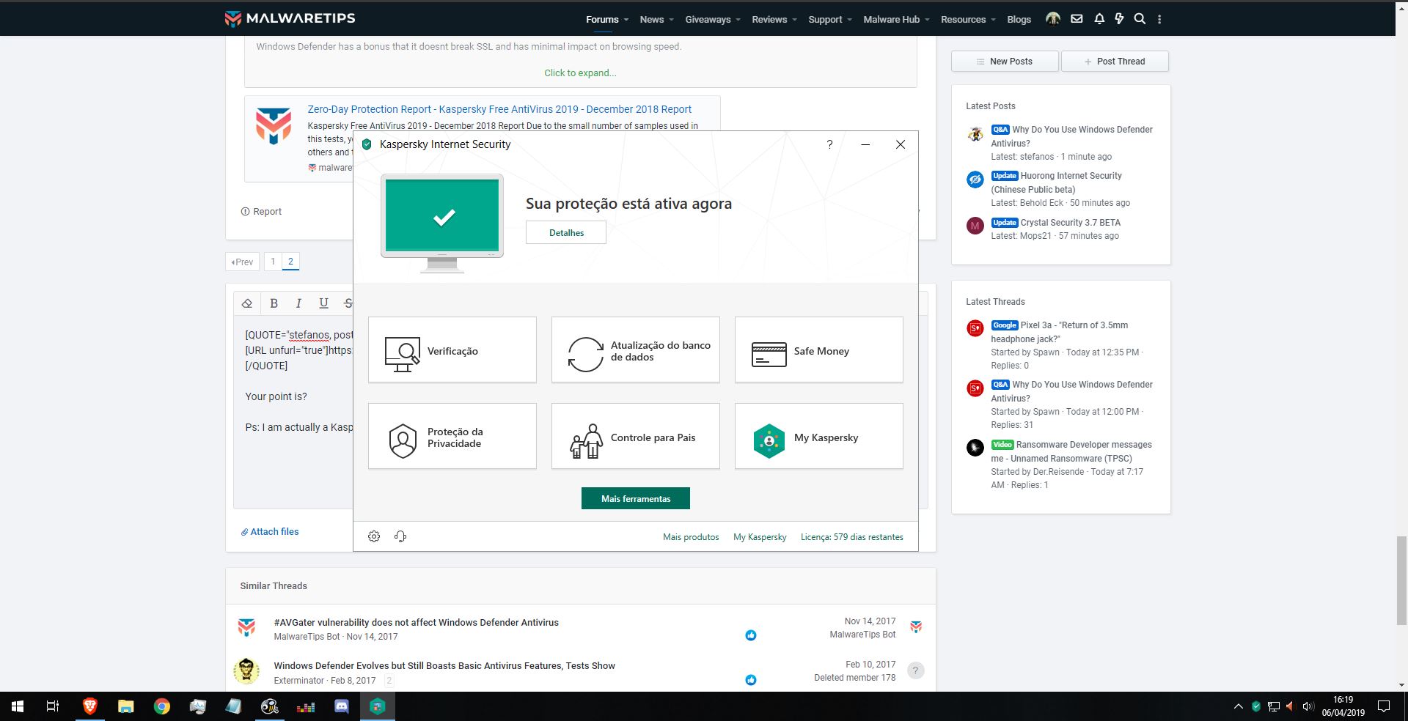Click into the reply text editor area
1408x721 pixels.
293,412
